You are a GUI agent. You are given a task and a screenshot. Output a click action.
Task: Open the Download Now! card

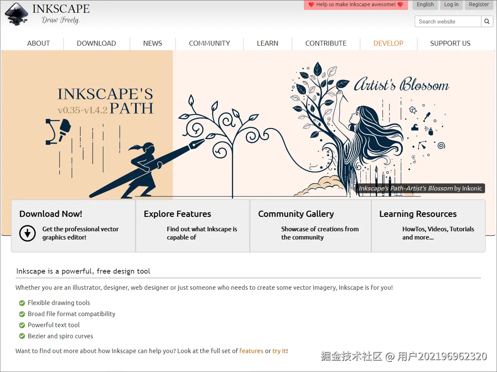73,226
